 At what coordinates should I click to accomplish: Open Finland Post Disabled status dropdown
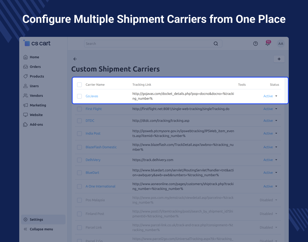pos(268,214)
